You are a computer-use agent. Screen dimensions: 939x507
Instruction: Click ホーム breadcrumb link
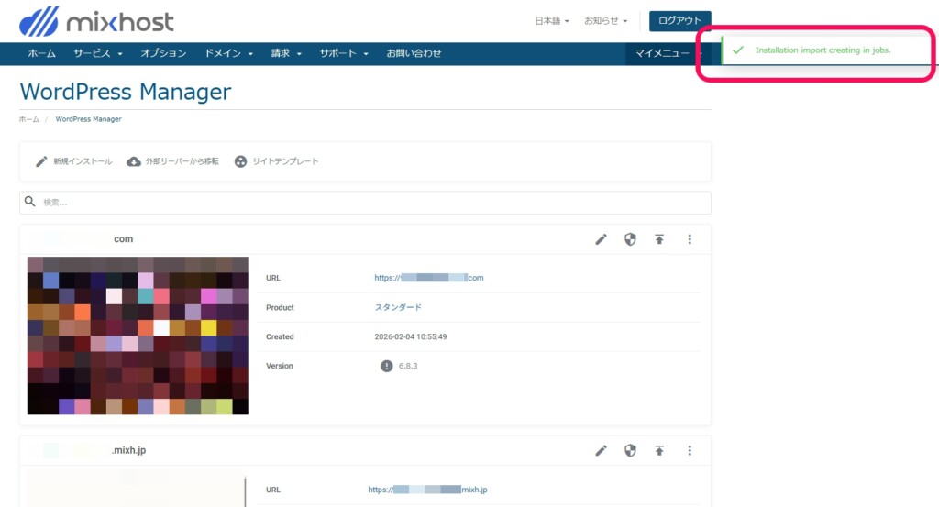pyautogui.click(x=28, y=119)
